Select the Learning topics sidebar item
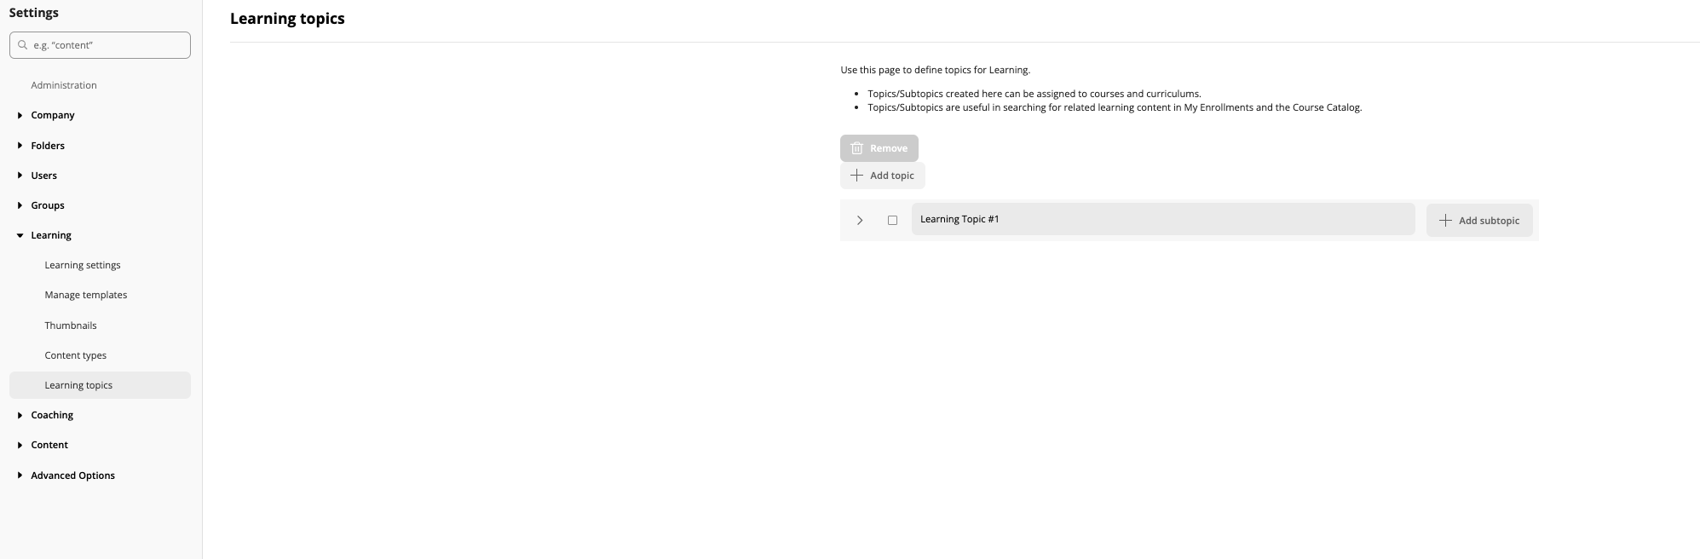 [78, 385]
